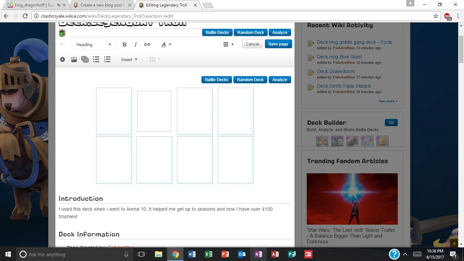This screenshot has height=261, width=464.
Task: Open the Heading paragraph format dropdown
Action: pyautogui.click(x=94, y=45)
